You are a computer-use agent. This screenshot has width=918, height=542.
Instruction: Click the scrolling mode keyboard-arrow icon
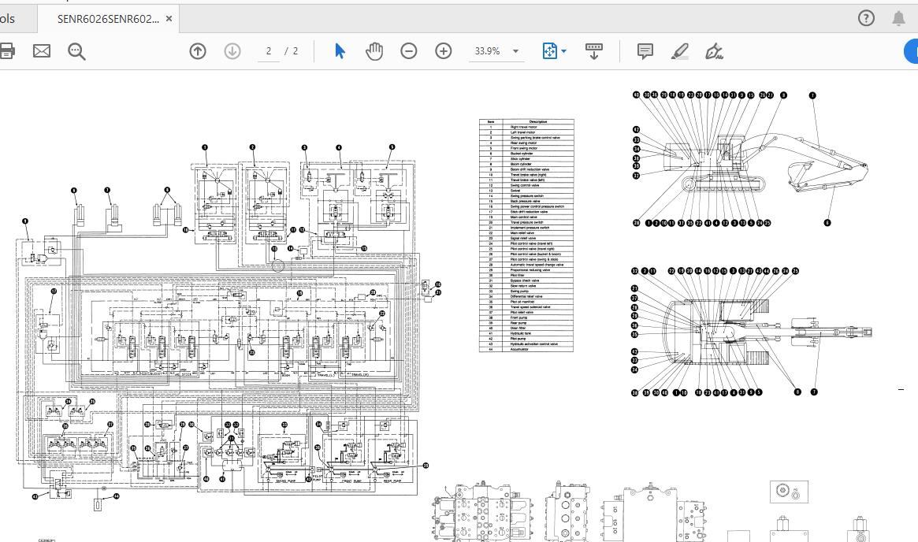tap(594, 51)
